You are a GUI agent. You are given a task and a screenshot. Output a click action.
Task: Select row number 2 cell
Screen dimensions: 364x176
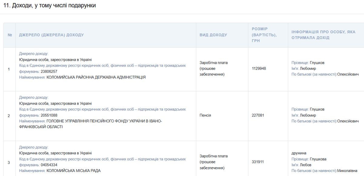point(9,116)
